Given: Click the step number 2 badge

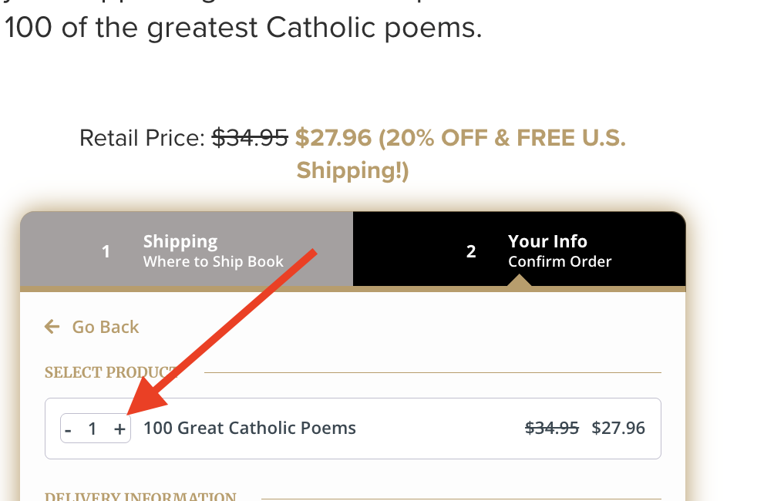Looking at the screenshot, I should [x=471, y=251].
